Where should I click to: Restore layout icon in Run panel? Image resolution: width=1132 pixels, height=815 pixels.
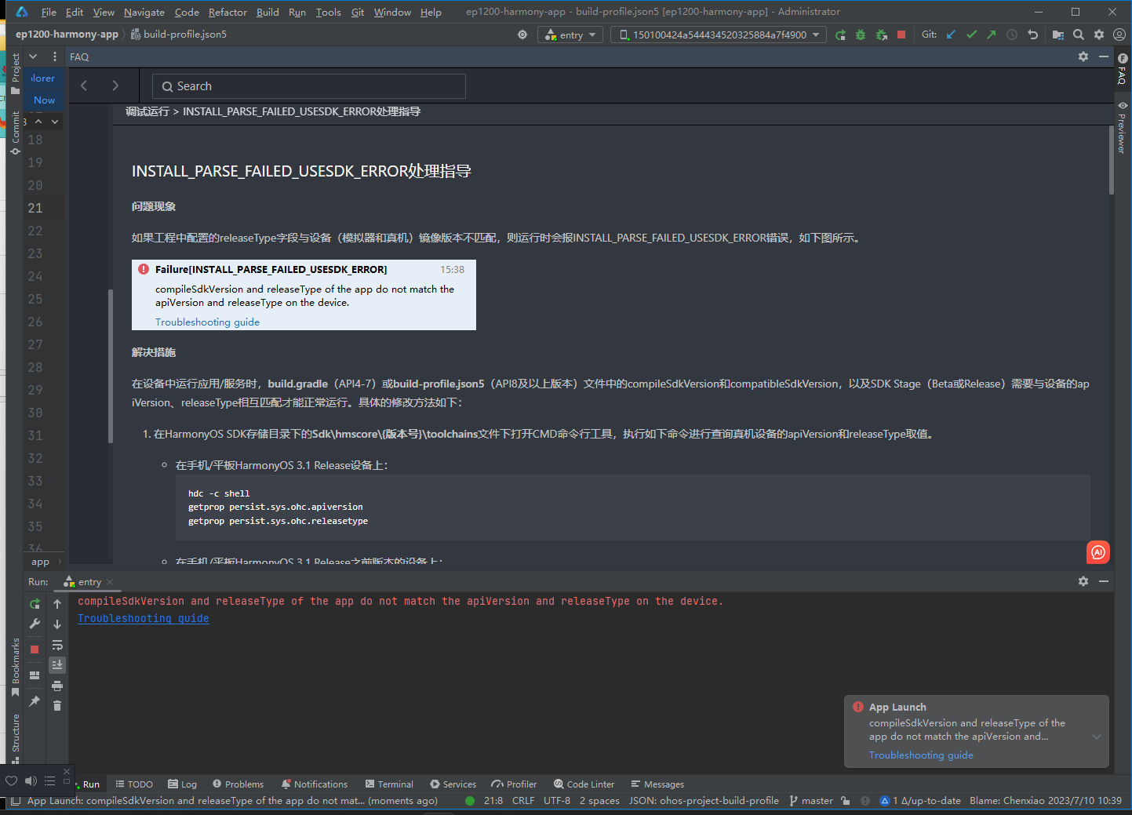pyautogui.click(x=35, y=675)
